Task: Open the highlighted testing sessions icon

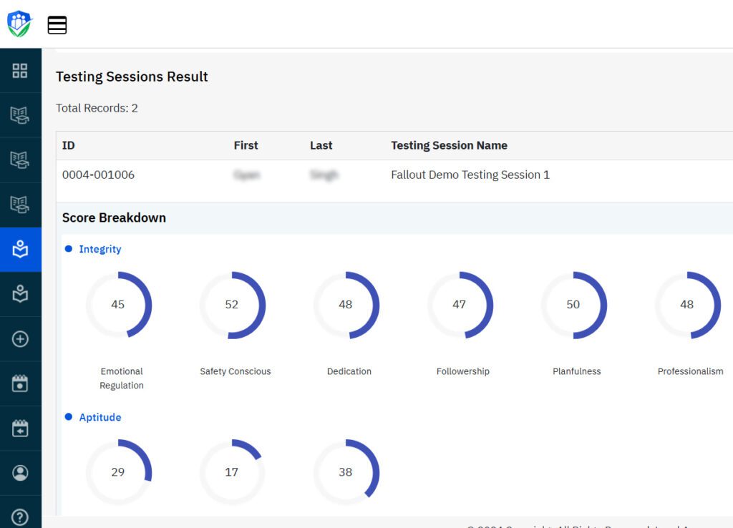Action: click(x=21, y=249)
